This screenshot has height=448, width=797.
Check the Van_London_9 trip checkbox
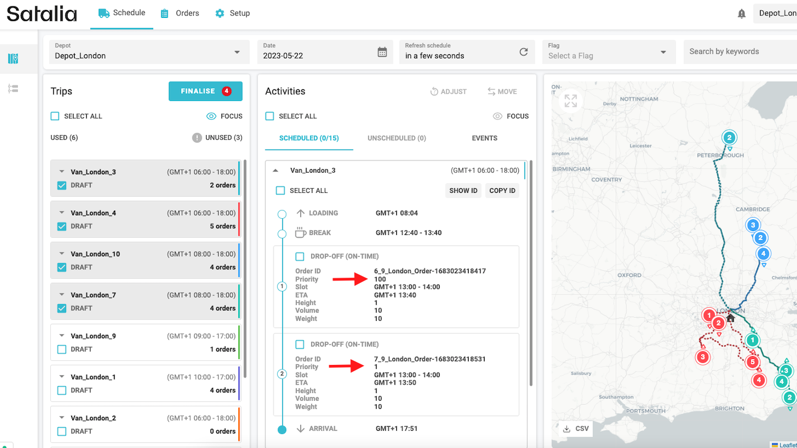click(62, 349)
